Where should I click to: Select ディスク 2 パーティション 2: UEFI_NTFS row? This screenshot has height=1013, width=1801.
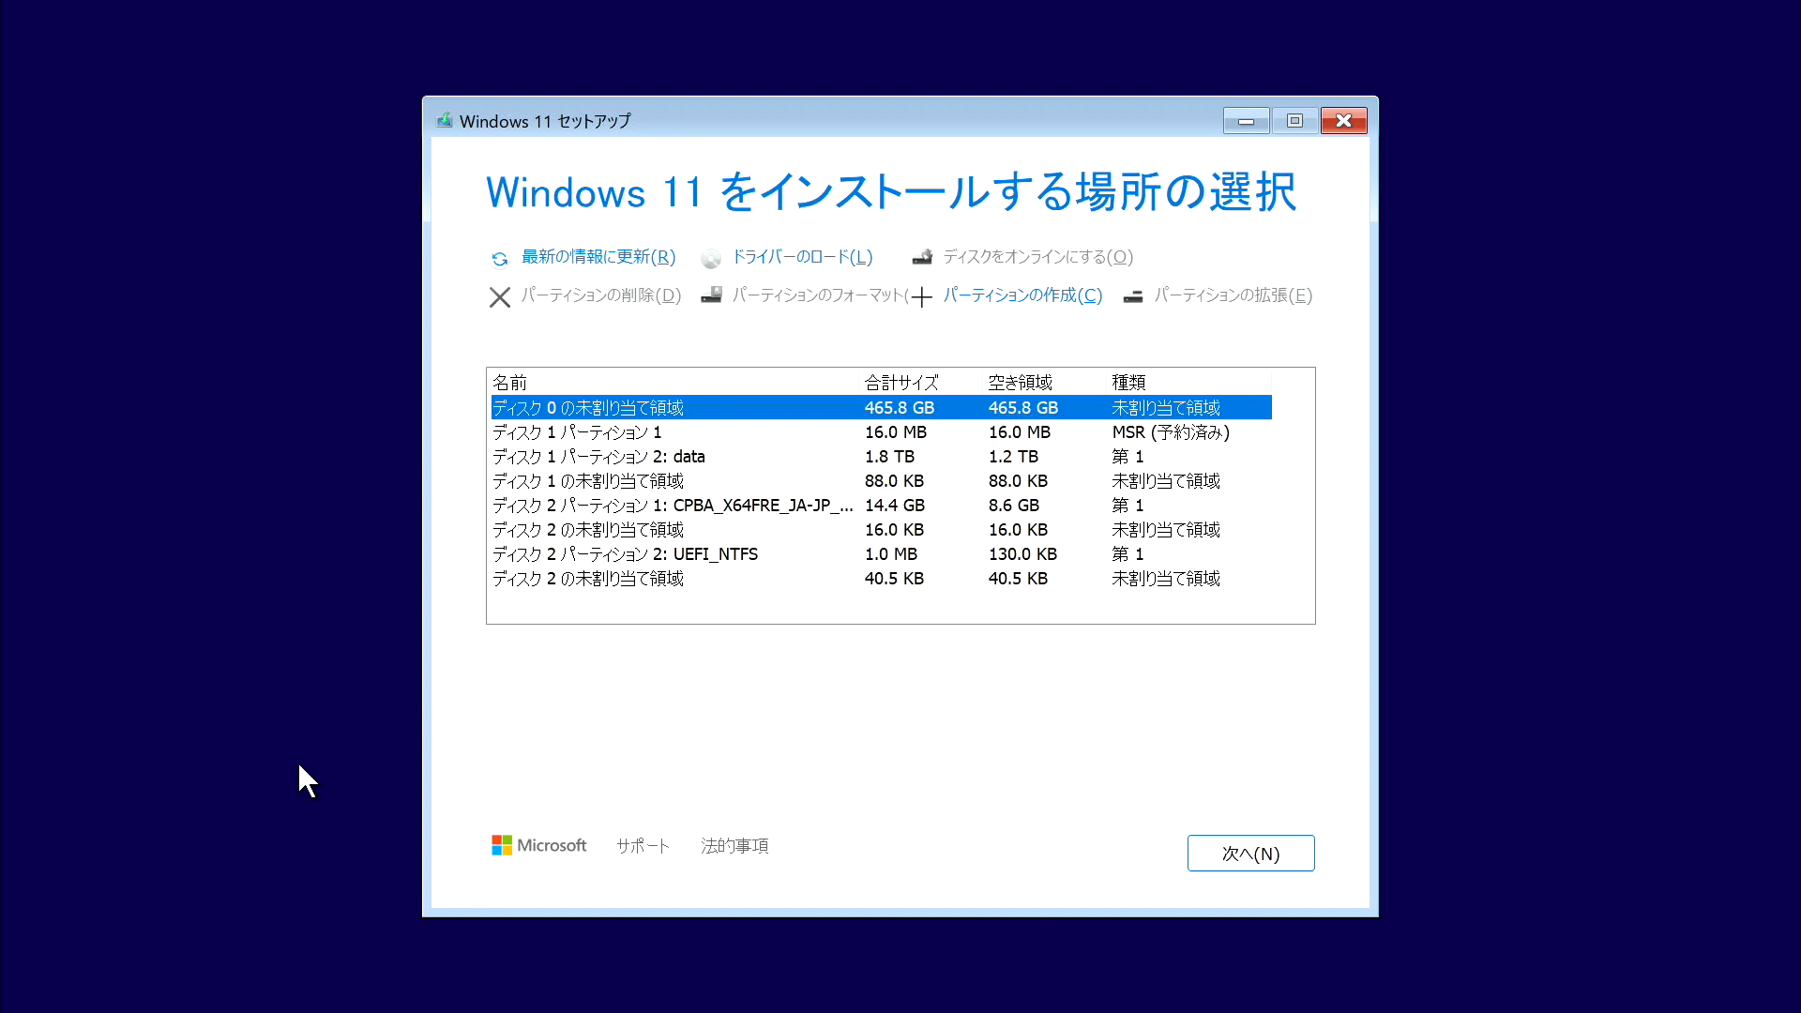(881, 554)
